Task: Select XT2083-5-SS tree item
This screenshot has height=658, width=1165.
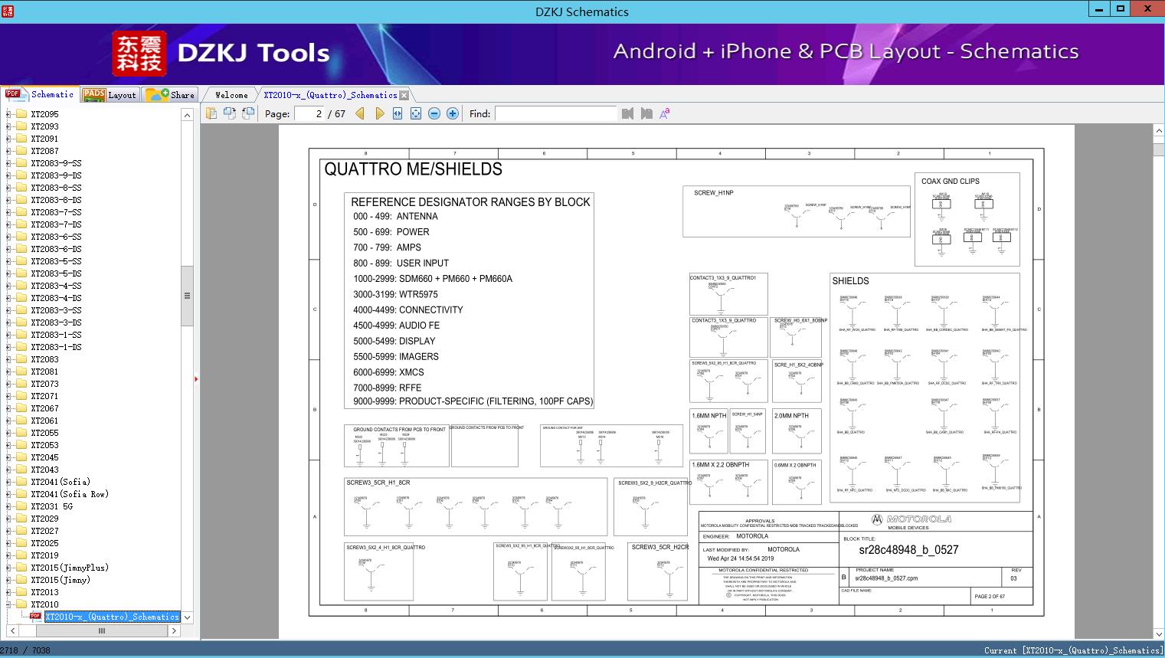Action: coord(56,261)
